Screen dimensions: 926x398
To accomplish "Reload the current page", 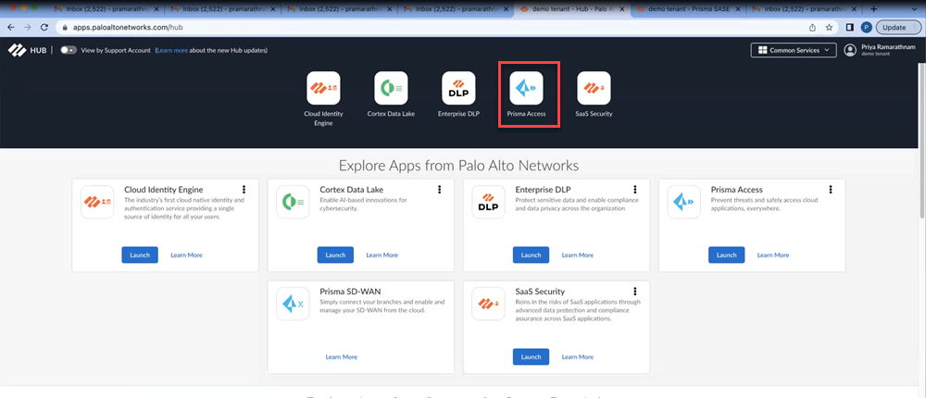I will click(x=44, y=27).
